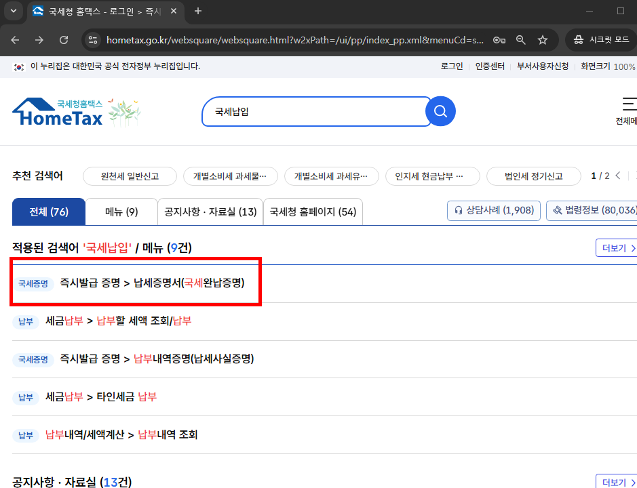Open 더보기 next to the menu results

(617, 247)
